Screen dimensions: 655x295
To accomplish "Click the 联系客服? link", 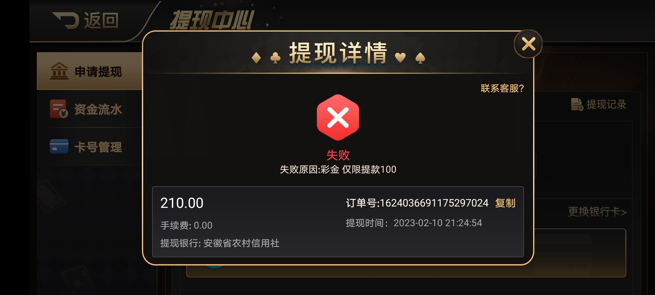I will pos(502,88).
